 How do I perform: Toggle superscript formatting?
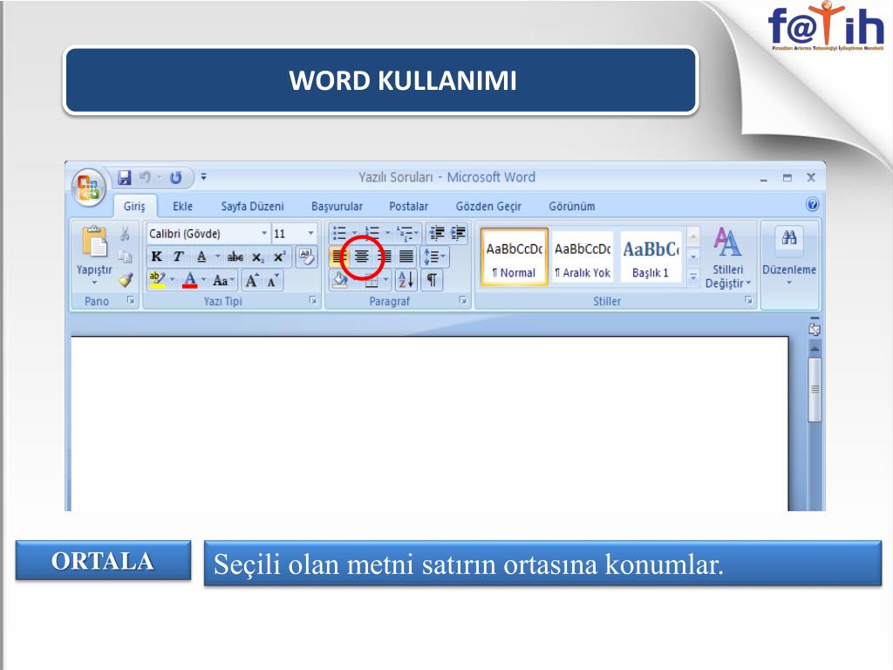tap(280, 257)
